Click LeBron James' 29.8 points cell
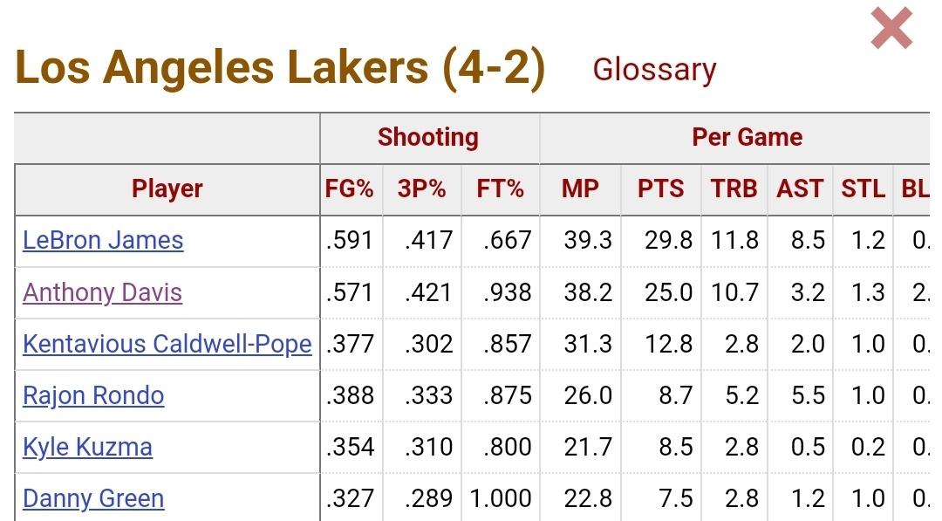 tap(669, 240)
